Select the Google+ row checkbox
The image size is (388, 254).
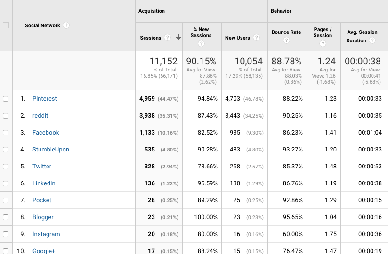(x=6, y=251)
